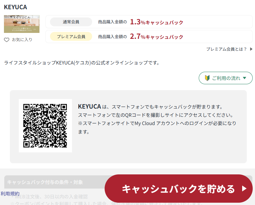Click the KEYUCA shop thumbnail image
Image resolution: width=255 pixels, height=205 pixels.
pos(22,24)
